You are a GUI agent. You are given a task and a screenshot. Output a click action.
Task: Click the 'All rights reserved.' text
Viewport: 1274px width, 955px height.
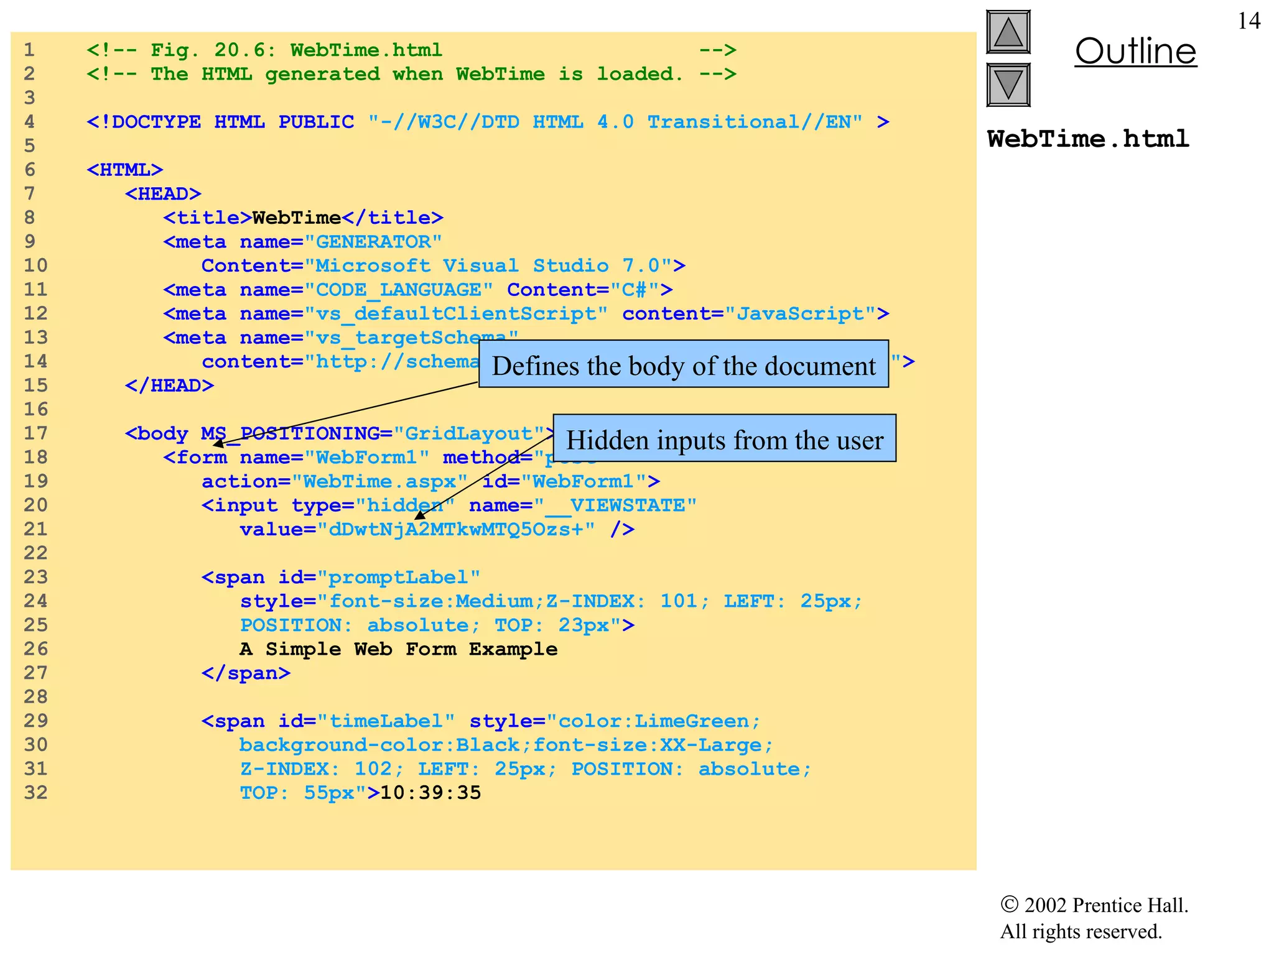pos(1081,931)
